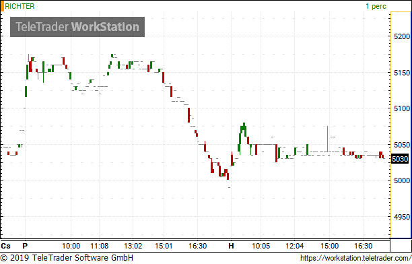Click the 13:02 time axis label
Screen dimensions: 412x264
point(133,246)
